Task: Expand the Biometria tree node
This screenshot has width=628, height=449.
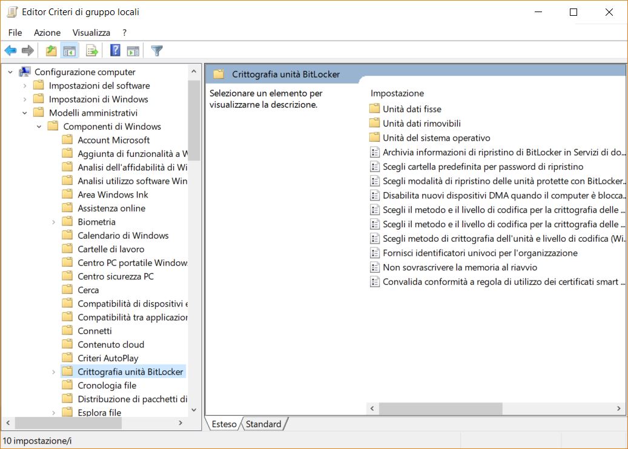Action: click(x=54, y=222)
